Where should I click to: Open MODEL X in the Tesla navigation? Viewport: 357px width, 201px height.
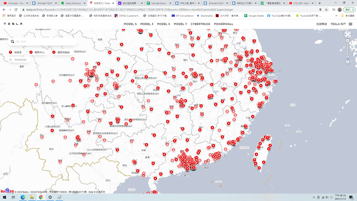tap(164, 24)
